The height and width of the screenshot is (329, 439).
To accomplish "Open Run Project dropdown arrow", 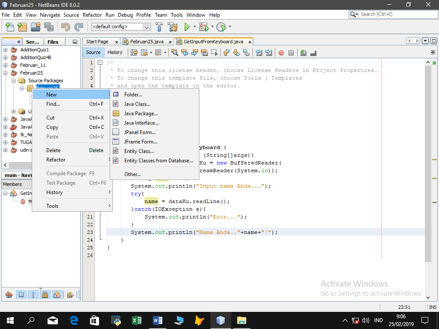I will 195,27.
